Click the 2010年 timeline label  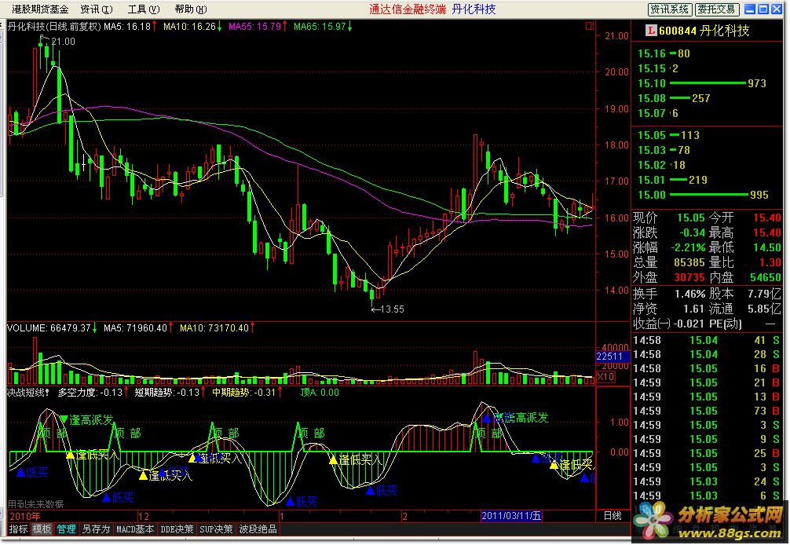point(24,516)
